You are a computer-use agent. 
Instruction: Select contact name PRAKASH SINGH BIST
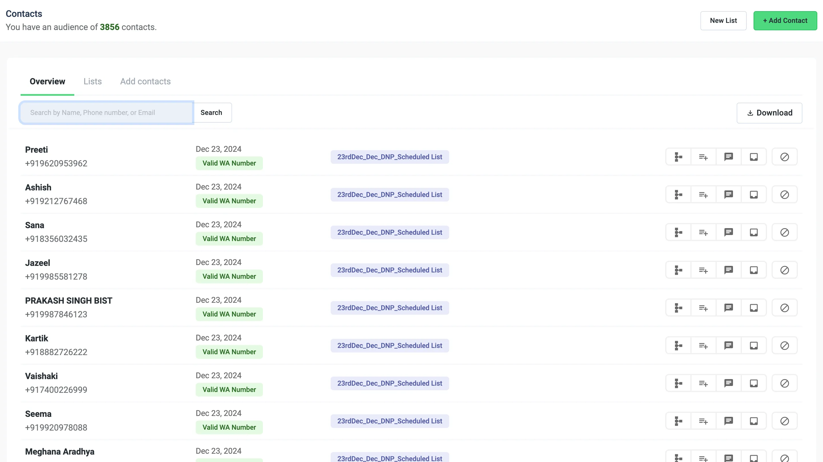point(69,300)
